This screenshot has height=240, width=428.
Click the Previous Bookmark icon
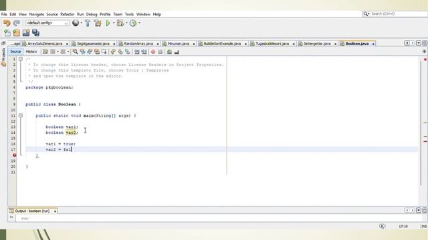point(113,52)
